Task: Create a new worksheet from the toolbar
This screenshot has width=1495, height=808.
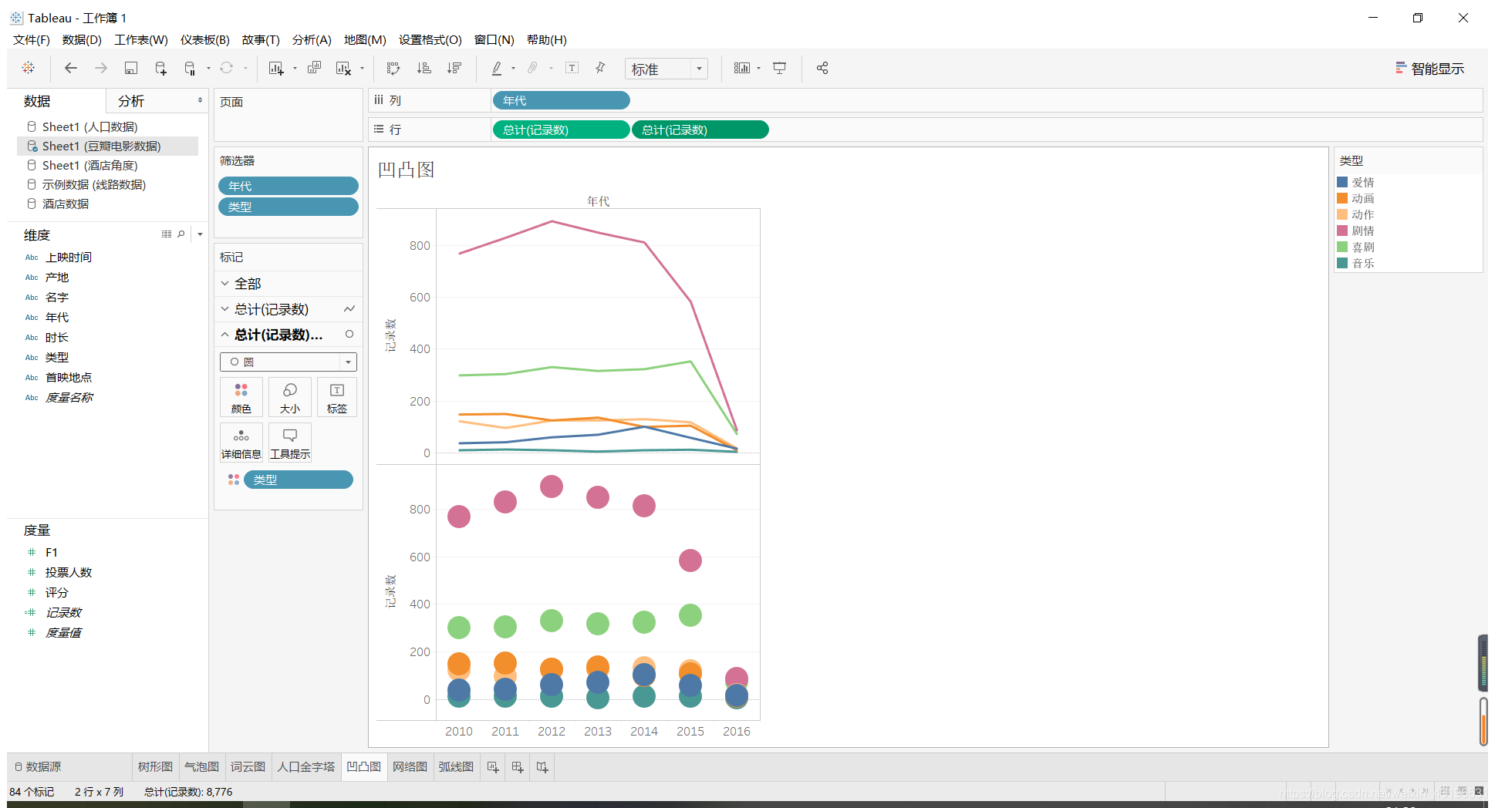Action: coord(276,68)
